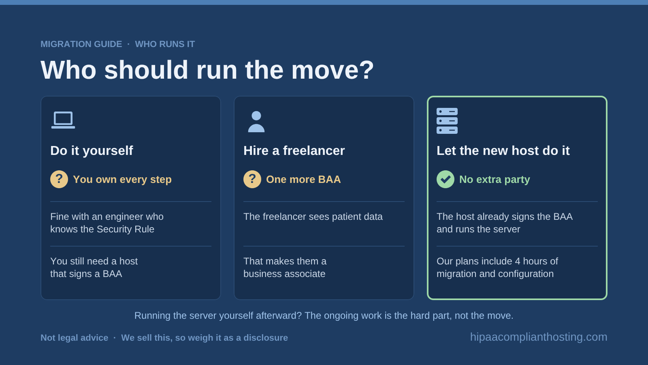Image resolution: width=648 pixels, height=365 pixels.
Task: Click the Running the server yourself afterward note
Action: point(324,316)
